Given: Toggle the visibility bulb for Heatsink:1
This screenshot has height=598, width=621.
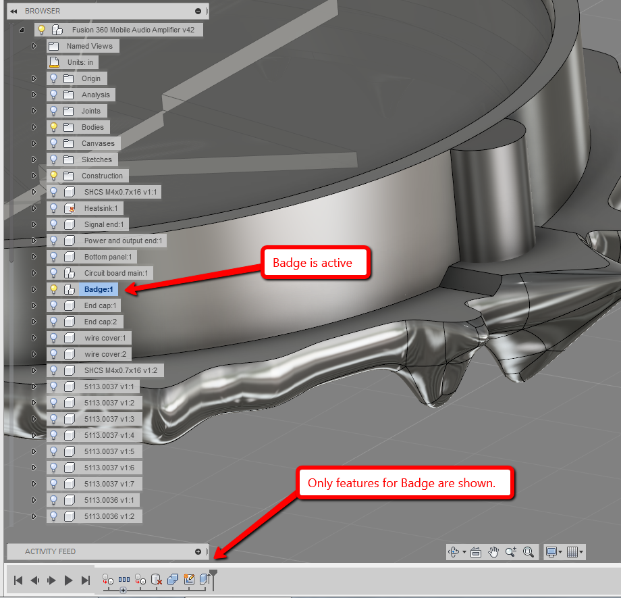Looking at the screenshot, I should tap(53, 208).
